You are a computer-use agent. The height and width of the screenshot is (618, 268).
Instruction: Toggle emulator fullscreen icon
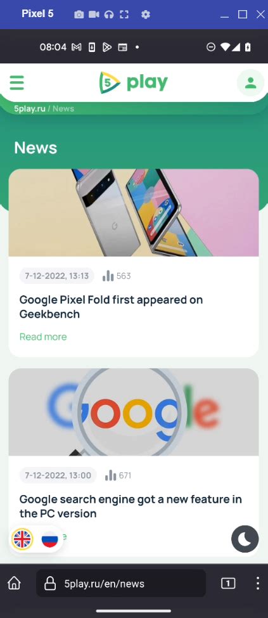tap(124, 15)
